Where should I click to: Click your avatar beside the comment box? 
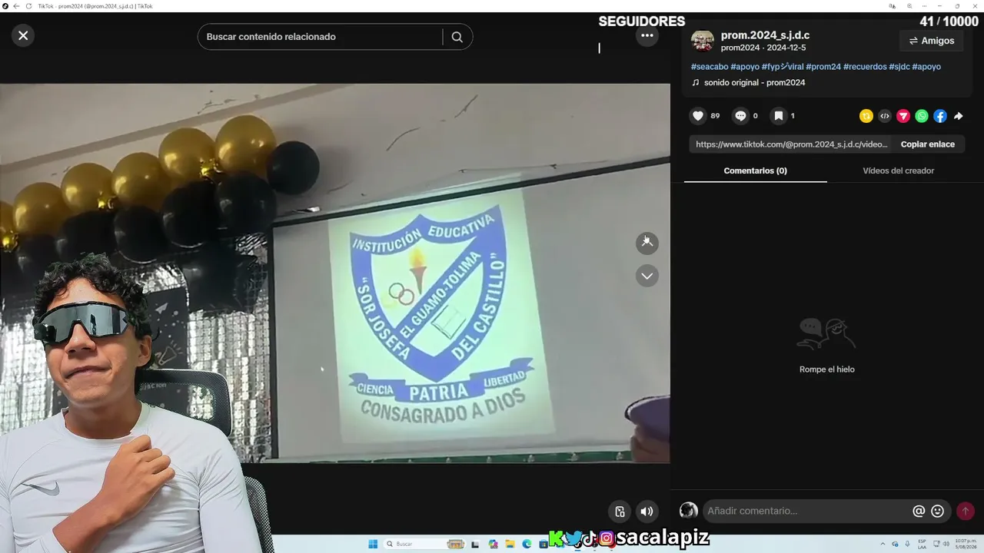(689, 511)
